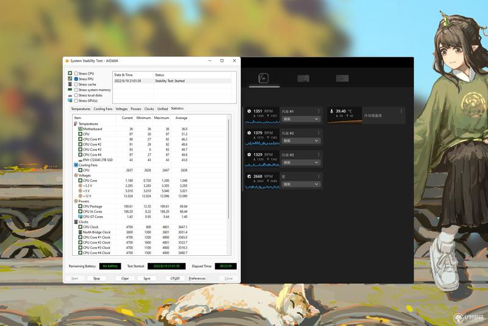This screenshot has width=488, height=326.
Task: Click the fan gear icon showing 1351 RPM
Action: [249, 111]
